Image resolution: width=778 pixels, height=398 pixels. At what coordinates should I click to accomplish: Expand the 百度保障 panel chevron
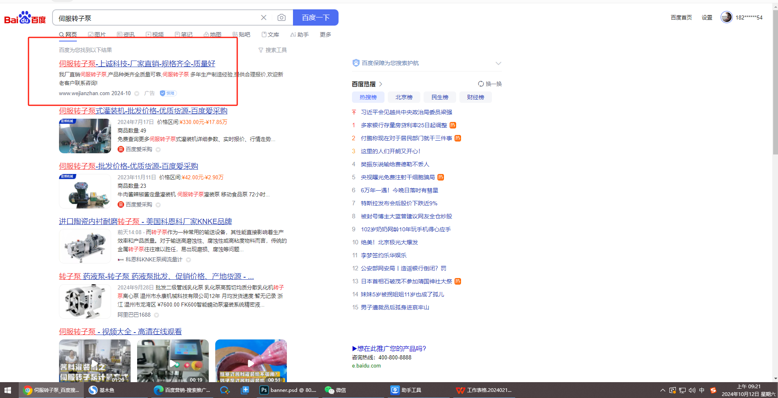(x=498, y=63)
